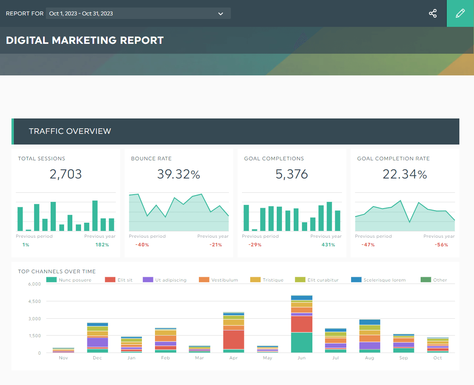Select the Traffic Overview section header

pyautogui.click(x=70, y=131)
